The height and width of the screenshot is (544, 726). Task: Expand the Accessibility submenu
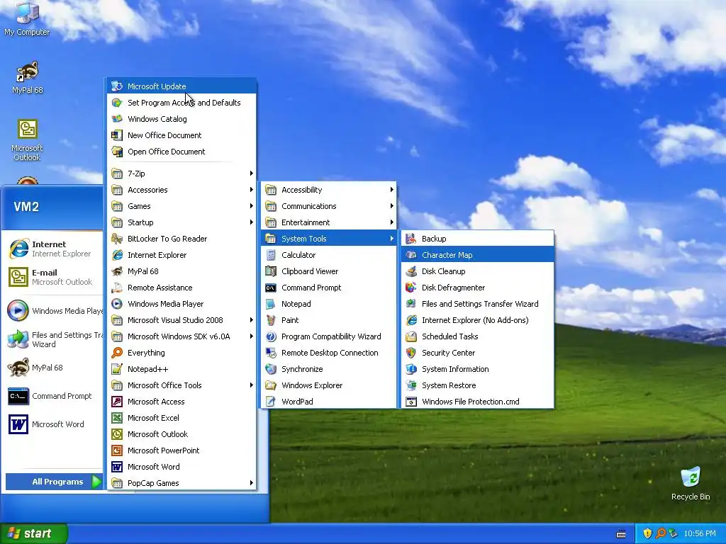(329, 190)
